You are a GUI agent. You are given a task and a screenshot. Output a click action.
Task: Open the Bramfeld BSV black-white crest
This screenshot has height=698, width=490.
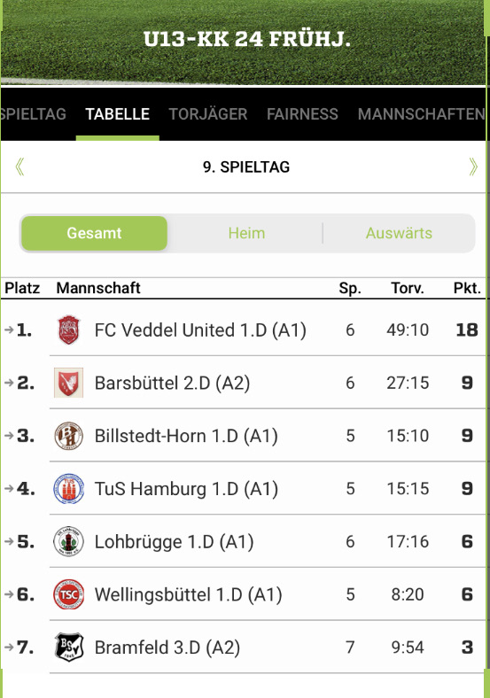(68, 647)
